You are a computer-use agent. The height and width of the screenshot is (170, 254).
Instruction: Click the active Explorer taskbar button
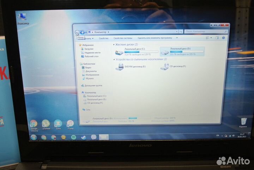pyautogui.click(x=104, y=137)
